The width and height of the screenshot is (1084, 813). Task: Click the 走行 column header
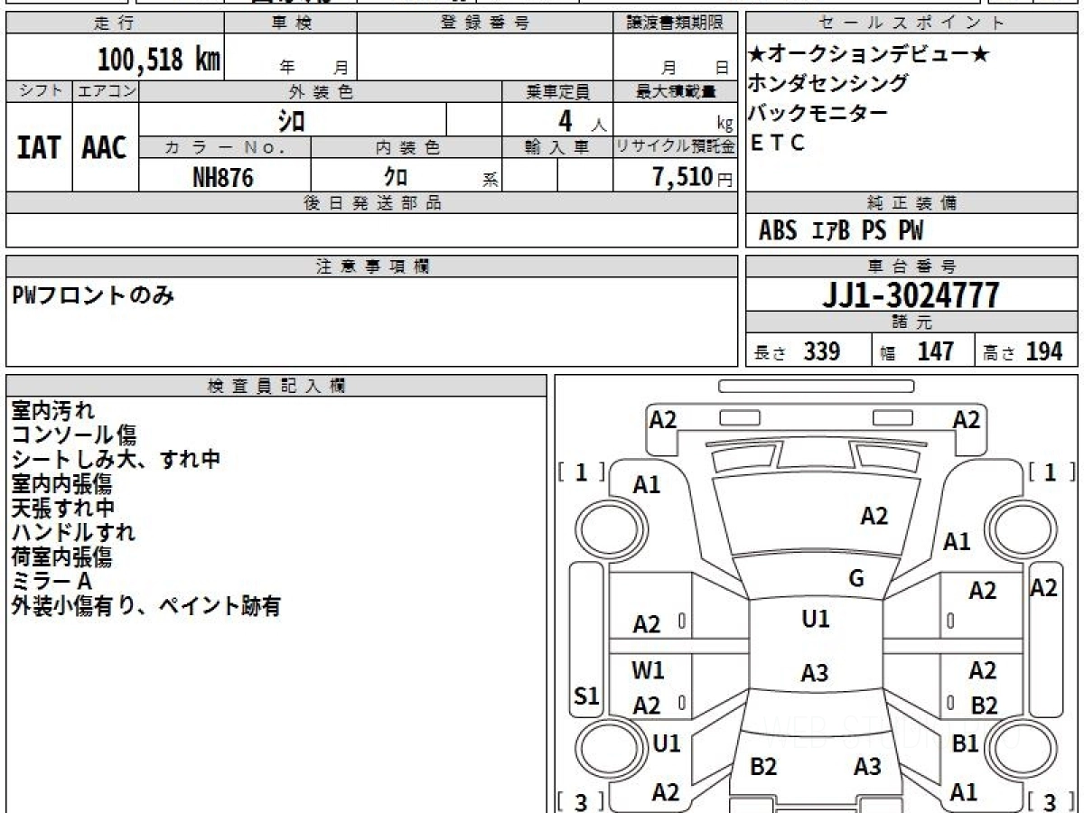pyautogui.click(x=115, y=23)
